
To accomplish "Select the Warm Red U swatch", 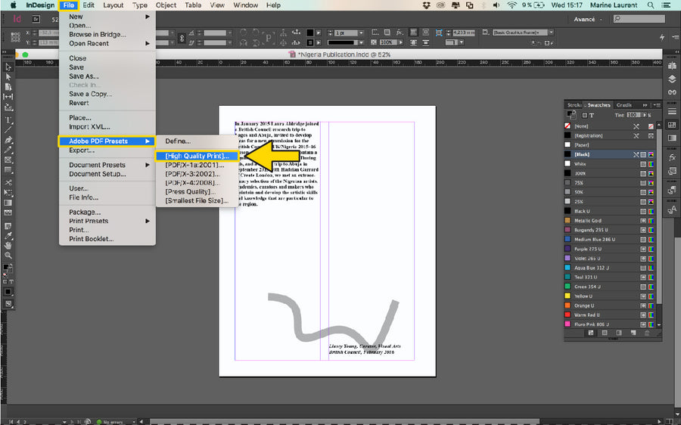I will tap(610, 315).
